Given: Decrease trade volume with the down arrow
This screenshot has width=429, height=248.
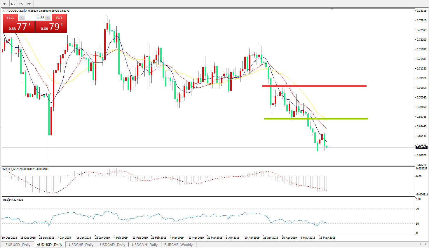Looking at the screenshot, I should (x=22, y=18).
